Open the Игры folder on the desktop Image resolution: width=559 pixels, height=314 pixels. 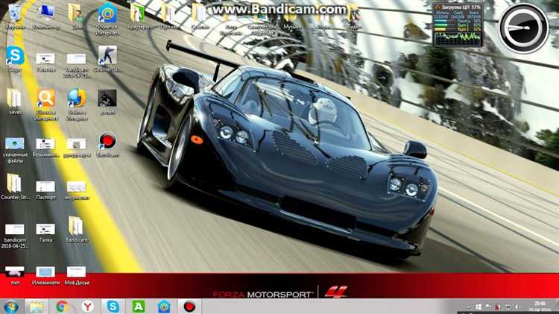coord(323,18)
